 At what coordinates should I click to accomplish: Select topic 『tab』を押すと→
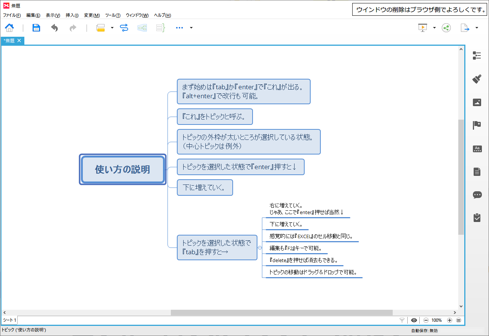click(x=217, y=247)
